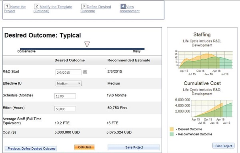Click the step 1 number box
The width and height of the screenshot is (240, 153).
(7, 6)
